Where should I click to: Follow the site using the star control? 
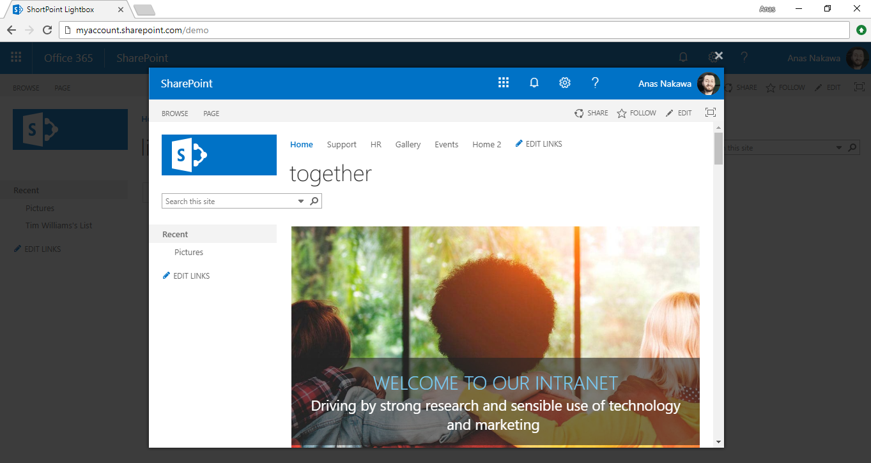coord(636,113)
